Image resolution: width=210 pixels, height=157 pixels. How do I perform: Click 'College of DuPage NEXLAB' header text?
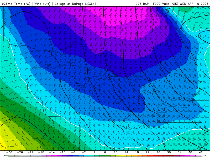(x=75, y=4)
